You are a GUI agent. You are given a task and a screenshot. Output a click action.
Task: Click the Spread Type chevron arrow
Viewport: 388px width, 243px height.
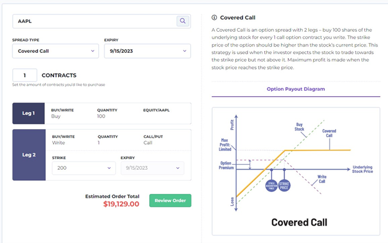pos(93,51)
